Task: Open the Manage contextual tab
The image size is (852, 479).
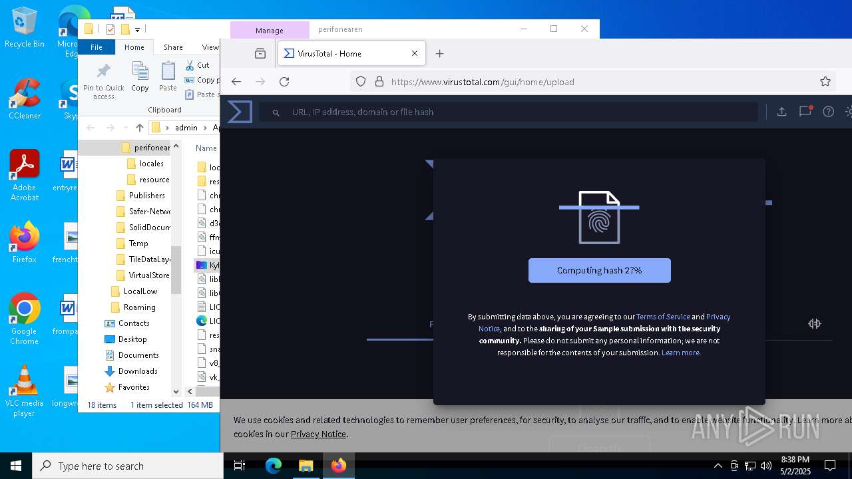Action: tap(270, 30)
